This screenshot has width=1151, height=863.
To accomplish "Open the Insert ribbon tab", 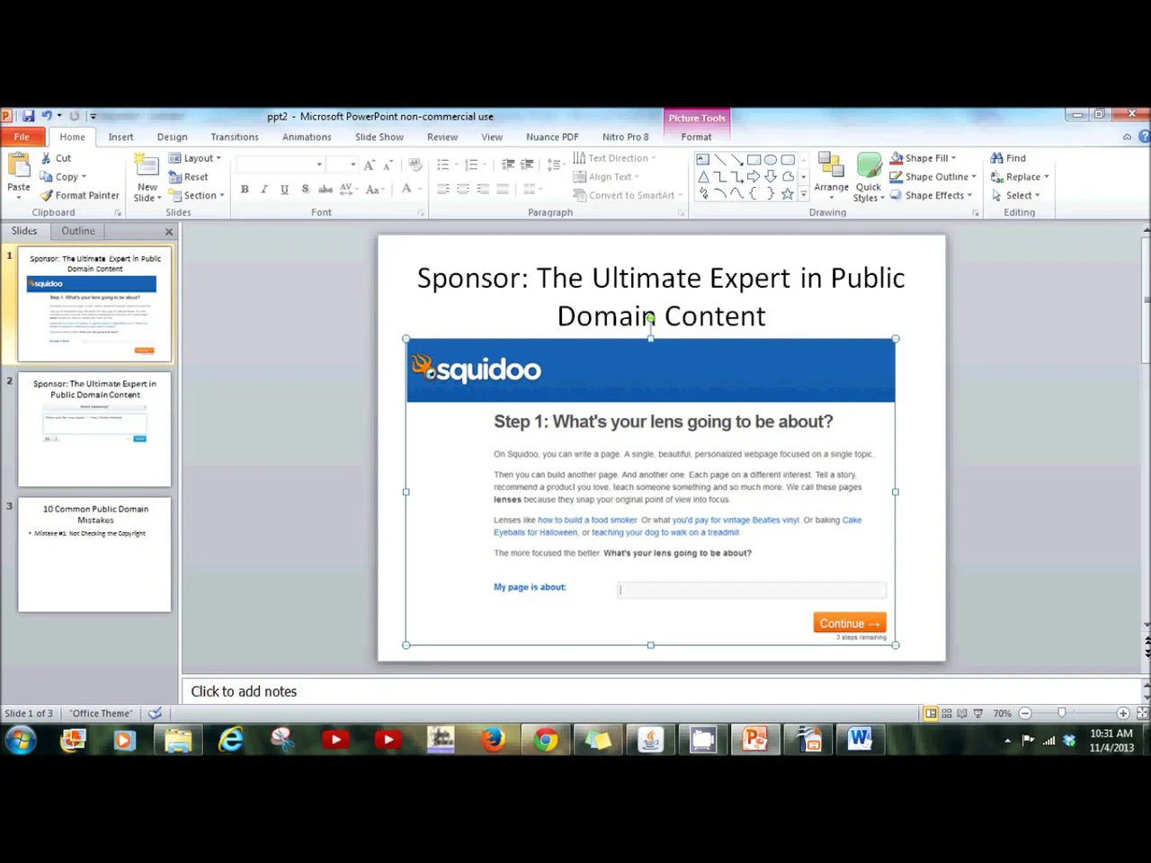I will [120, 137].
